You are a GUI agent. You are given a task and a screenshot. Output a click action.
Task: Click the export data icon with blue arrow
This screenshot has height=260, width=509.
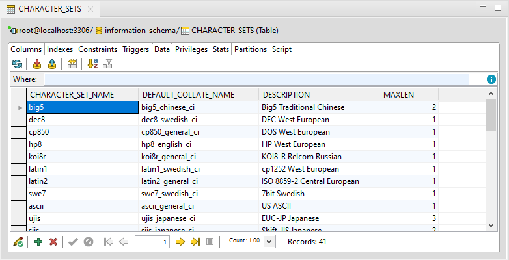(x=51, y=64)
